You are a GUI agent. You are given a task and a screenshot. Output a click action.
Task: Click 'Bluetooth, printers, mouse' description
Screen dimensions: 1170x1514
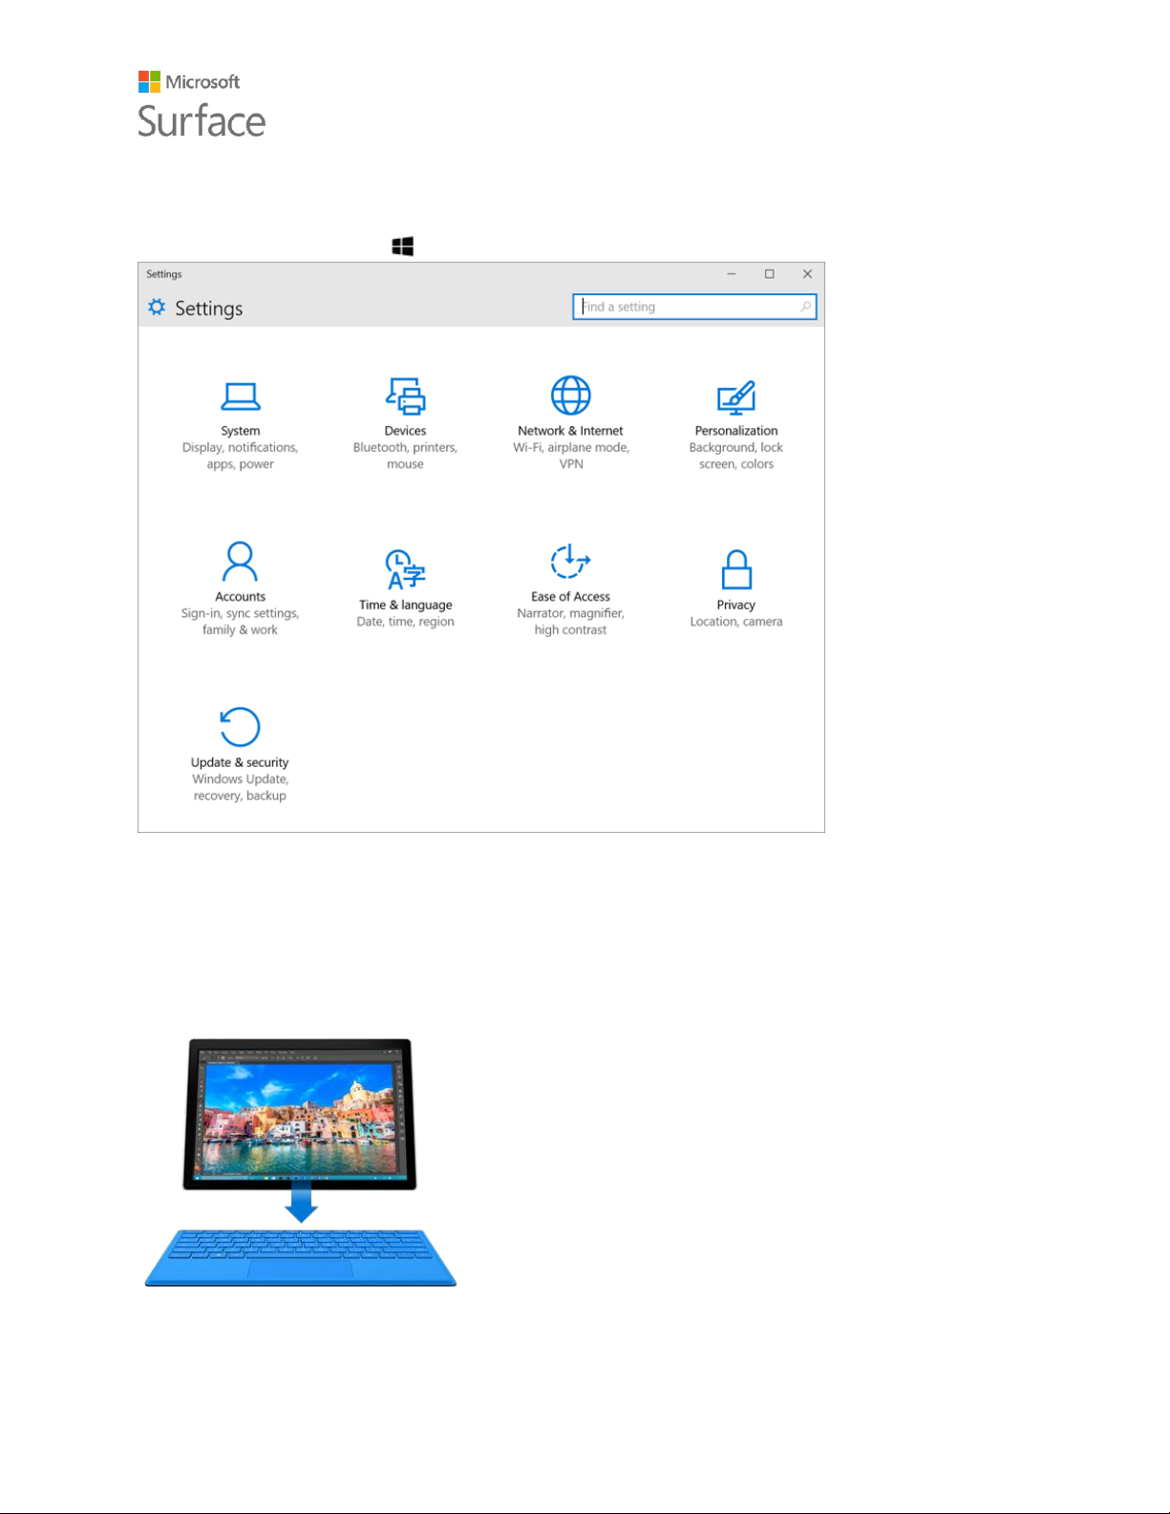tap(406, 456)
